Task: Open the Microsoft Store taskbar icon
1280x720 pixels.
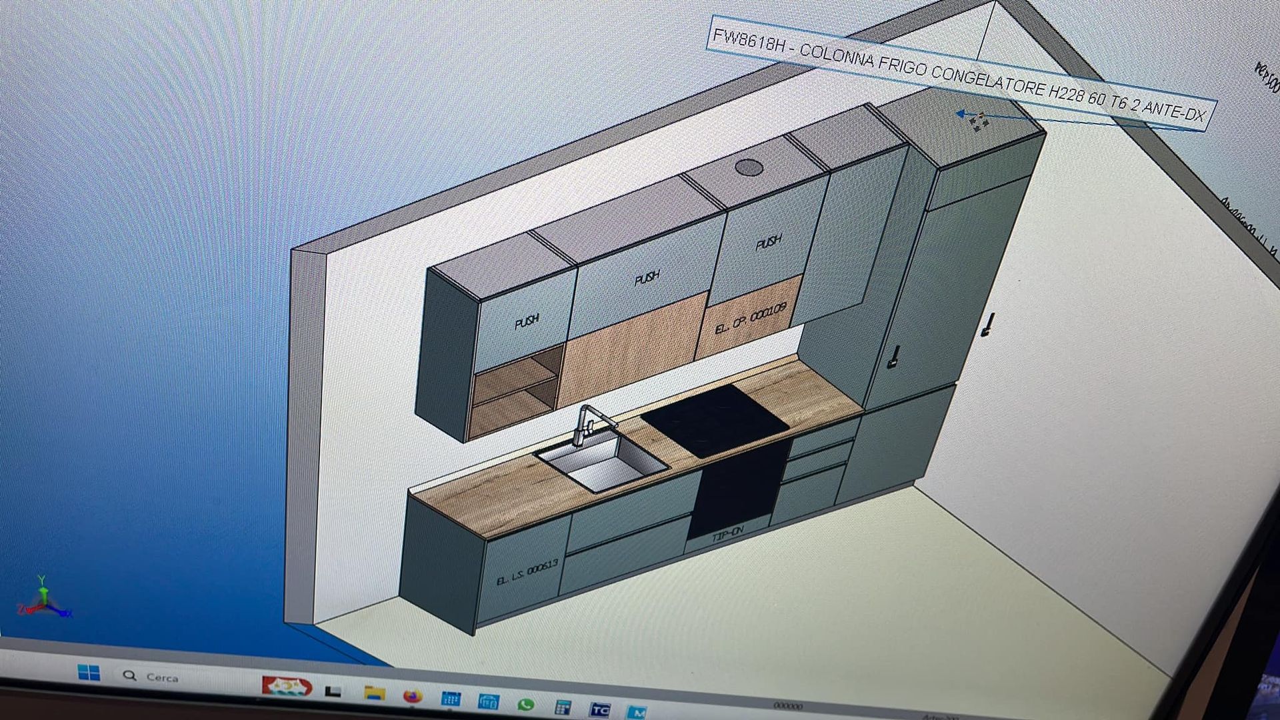Action: pyautogui.click(x=489, y=701)
